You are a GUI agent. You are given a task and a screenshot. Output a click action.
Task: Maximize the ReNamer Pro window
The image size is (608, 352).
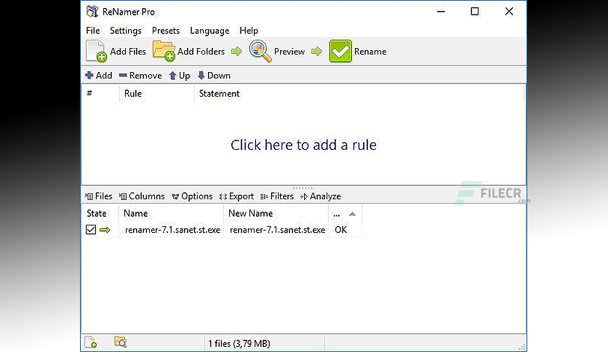pos(475,11)
